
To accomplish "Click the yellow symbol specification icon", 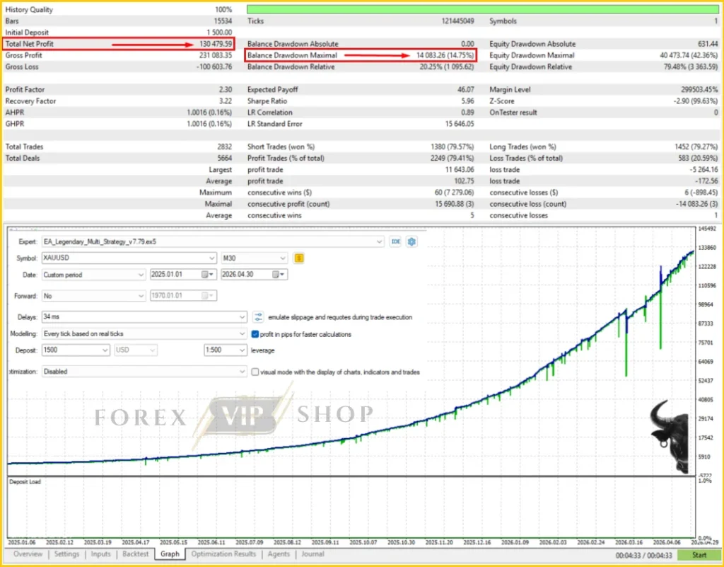I will [299, 258].
